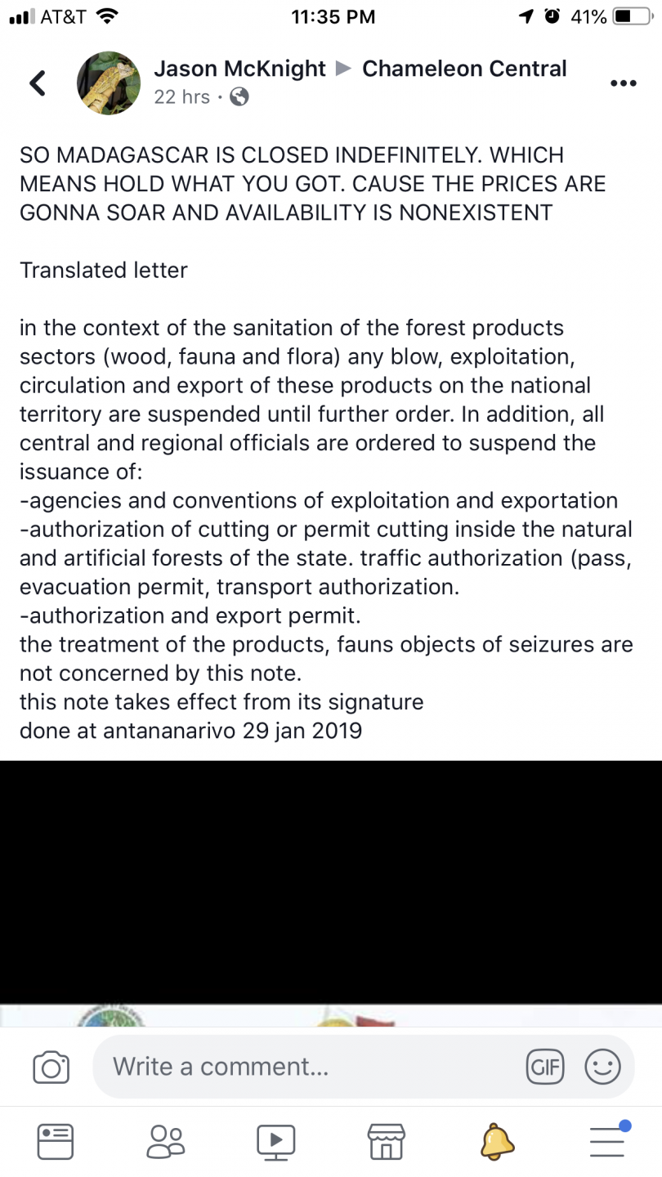
Task: Open the three-dot post options menu
Action: click(623, 83)
